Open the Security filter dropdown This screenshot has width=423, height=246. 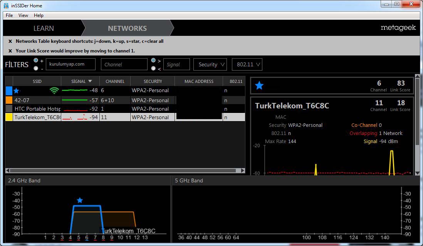click(210, 64)
